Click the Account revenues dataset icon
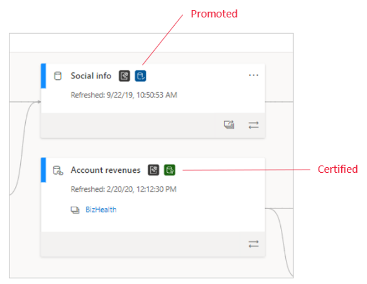The image size is (367, 284). 58,170
